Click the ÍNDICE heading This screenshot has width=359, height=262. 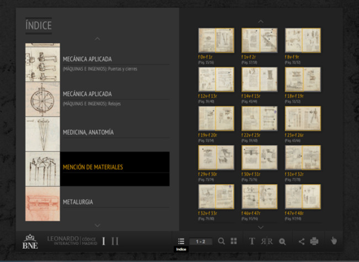(x=39, y=25)
